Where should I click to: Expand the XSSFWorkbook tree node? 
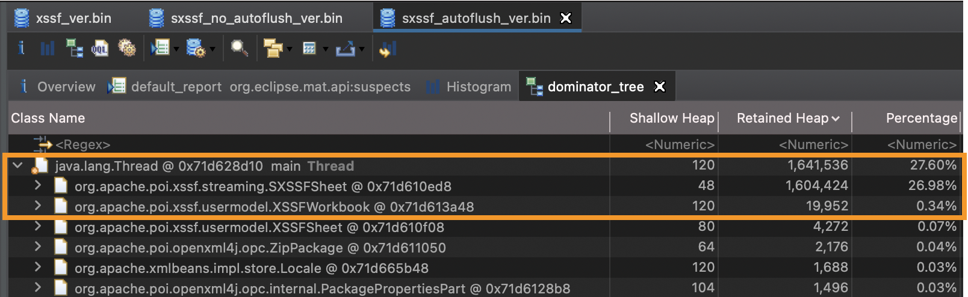[x=38, y=206]
